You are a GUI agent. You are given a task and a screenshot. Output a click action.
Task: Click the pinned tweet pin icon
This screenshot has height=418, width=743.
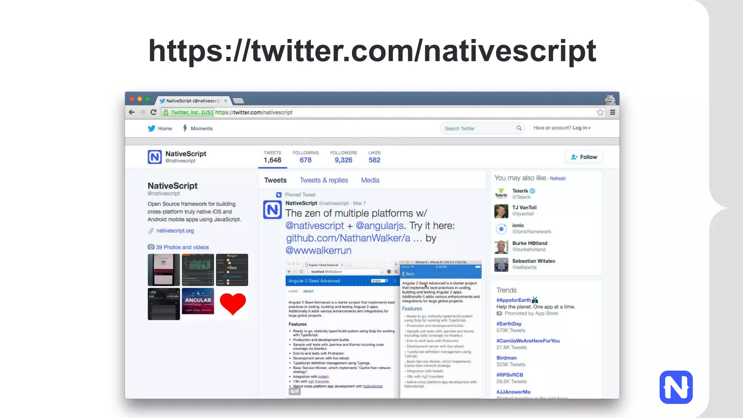pos(279,195)
